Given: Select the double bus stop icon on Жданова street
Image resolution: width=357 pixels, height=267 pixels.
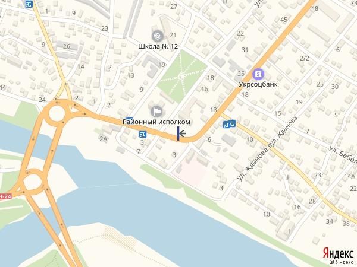Looking at the screenshot, I should click(229, 124).
